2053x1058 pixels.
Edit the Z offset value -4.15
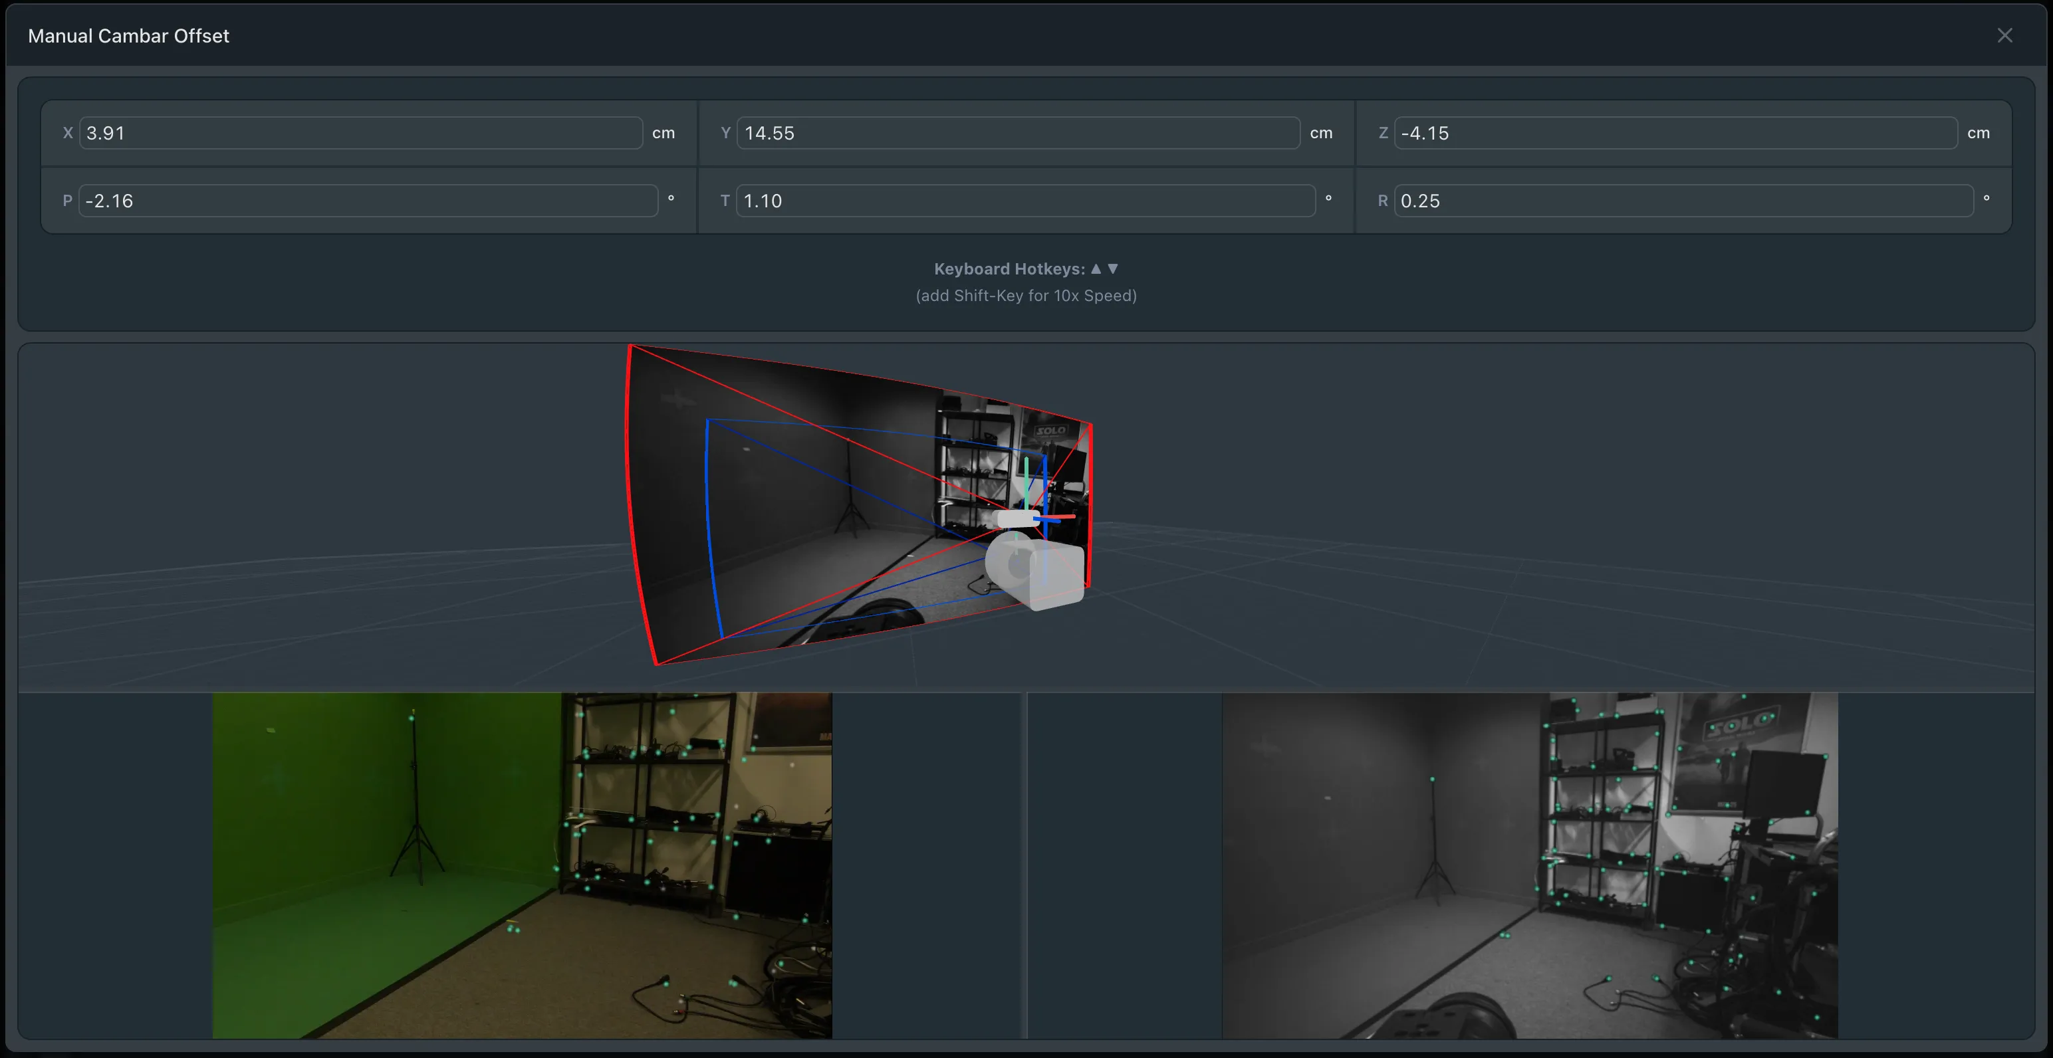click(1676, 133)
